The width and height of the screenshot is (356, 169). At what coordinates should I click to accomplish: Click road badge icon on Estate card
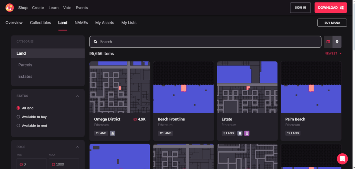coord(240,133)
